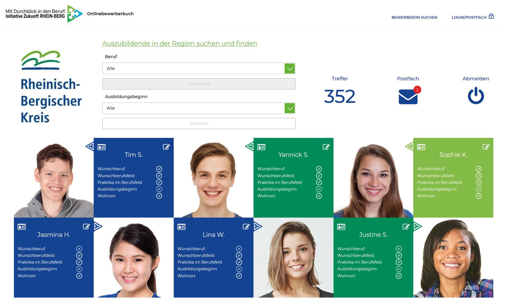Open Lina W.'s portrait photo
The image size is (505, 300).
click(294, 258)
